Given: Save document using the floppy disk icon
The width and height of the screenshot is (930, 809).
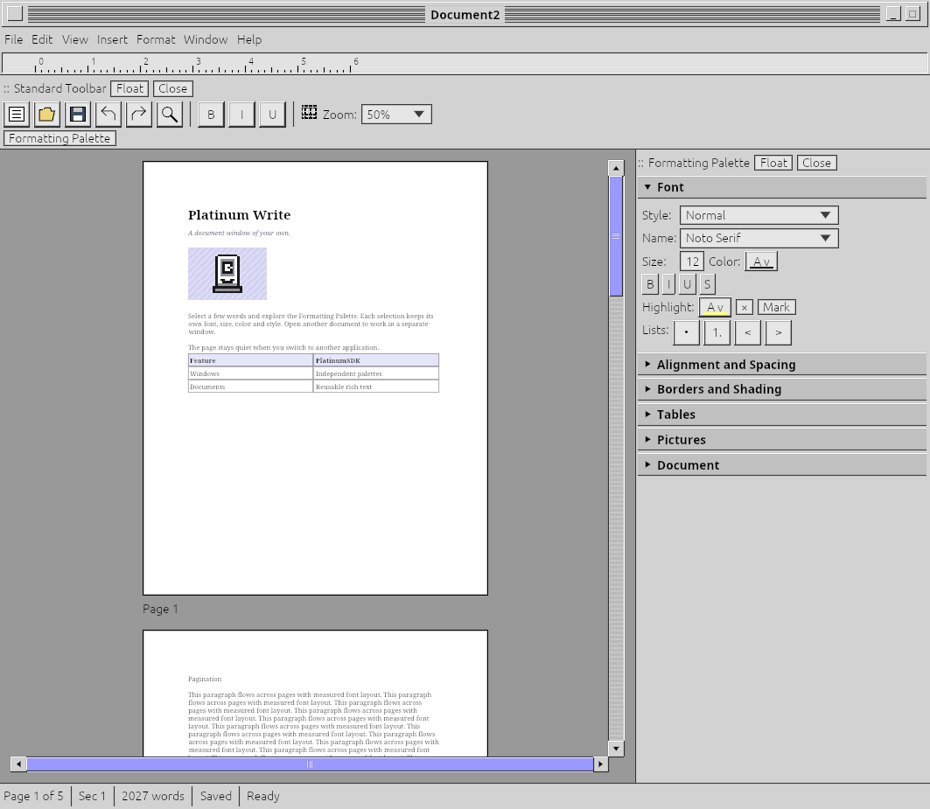Looking at the screenshot, I should point(78,115).
